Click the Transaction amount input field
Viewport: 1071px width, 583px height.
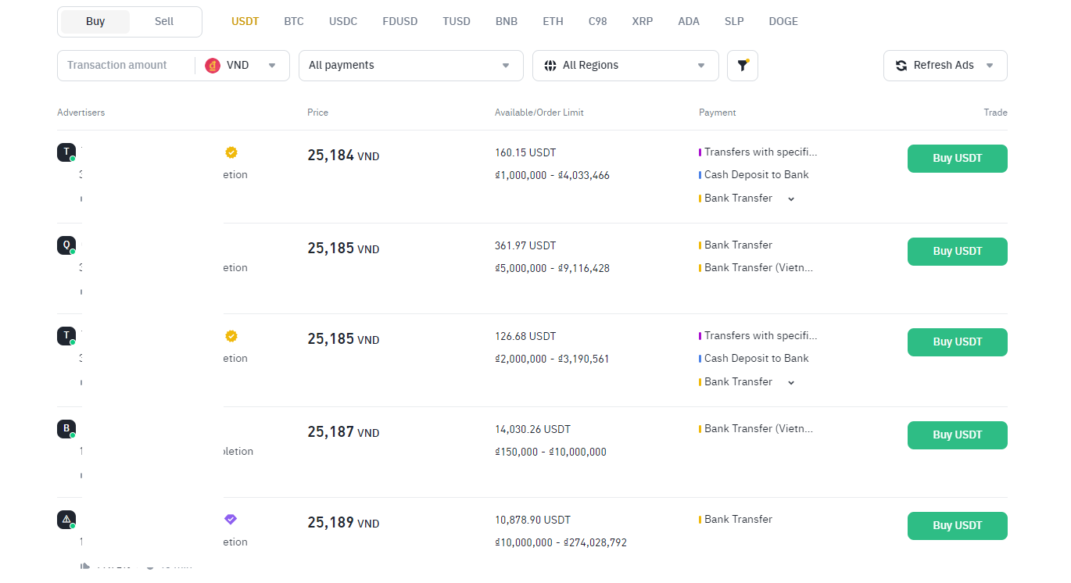(125, 66)
